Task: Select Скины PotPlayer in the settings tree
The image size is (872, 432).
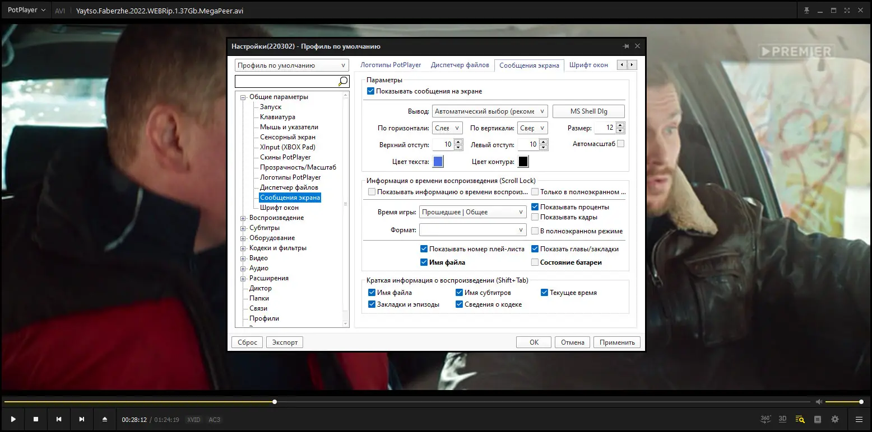Action: (x=285, y=157)
